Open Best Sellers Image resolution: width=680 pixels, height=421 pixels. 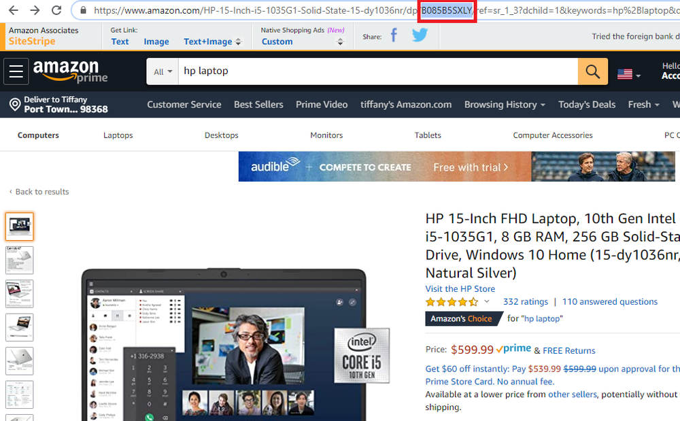[x=258, y=105]
